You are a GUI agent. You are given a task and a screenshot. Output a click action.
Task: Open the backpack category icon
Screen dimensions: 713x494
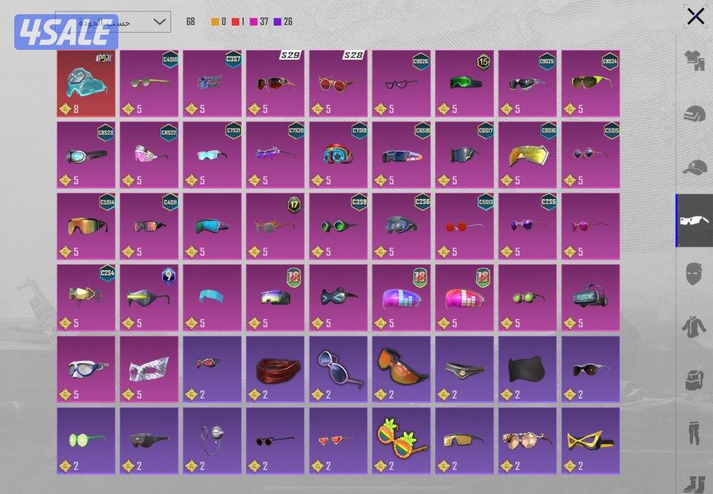(695, 381)
